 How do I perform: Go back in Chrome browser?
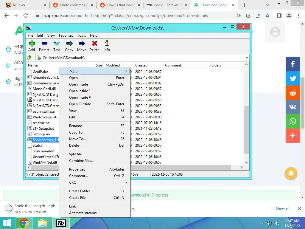7,16
